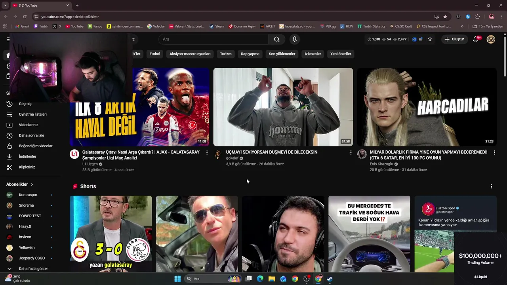Open HLTV bookmark in bookmarks bar
The width and height of the screenshot is (507, 285).
coord(347,27)
